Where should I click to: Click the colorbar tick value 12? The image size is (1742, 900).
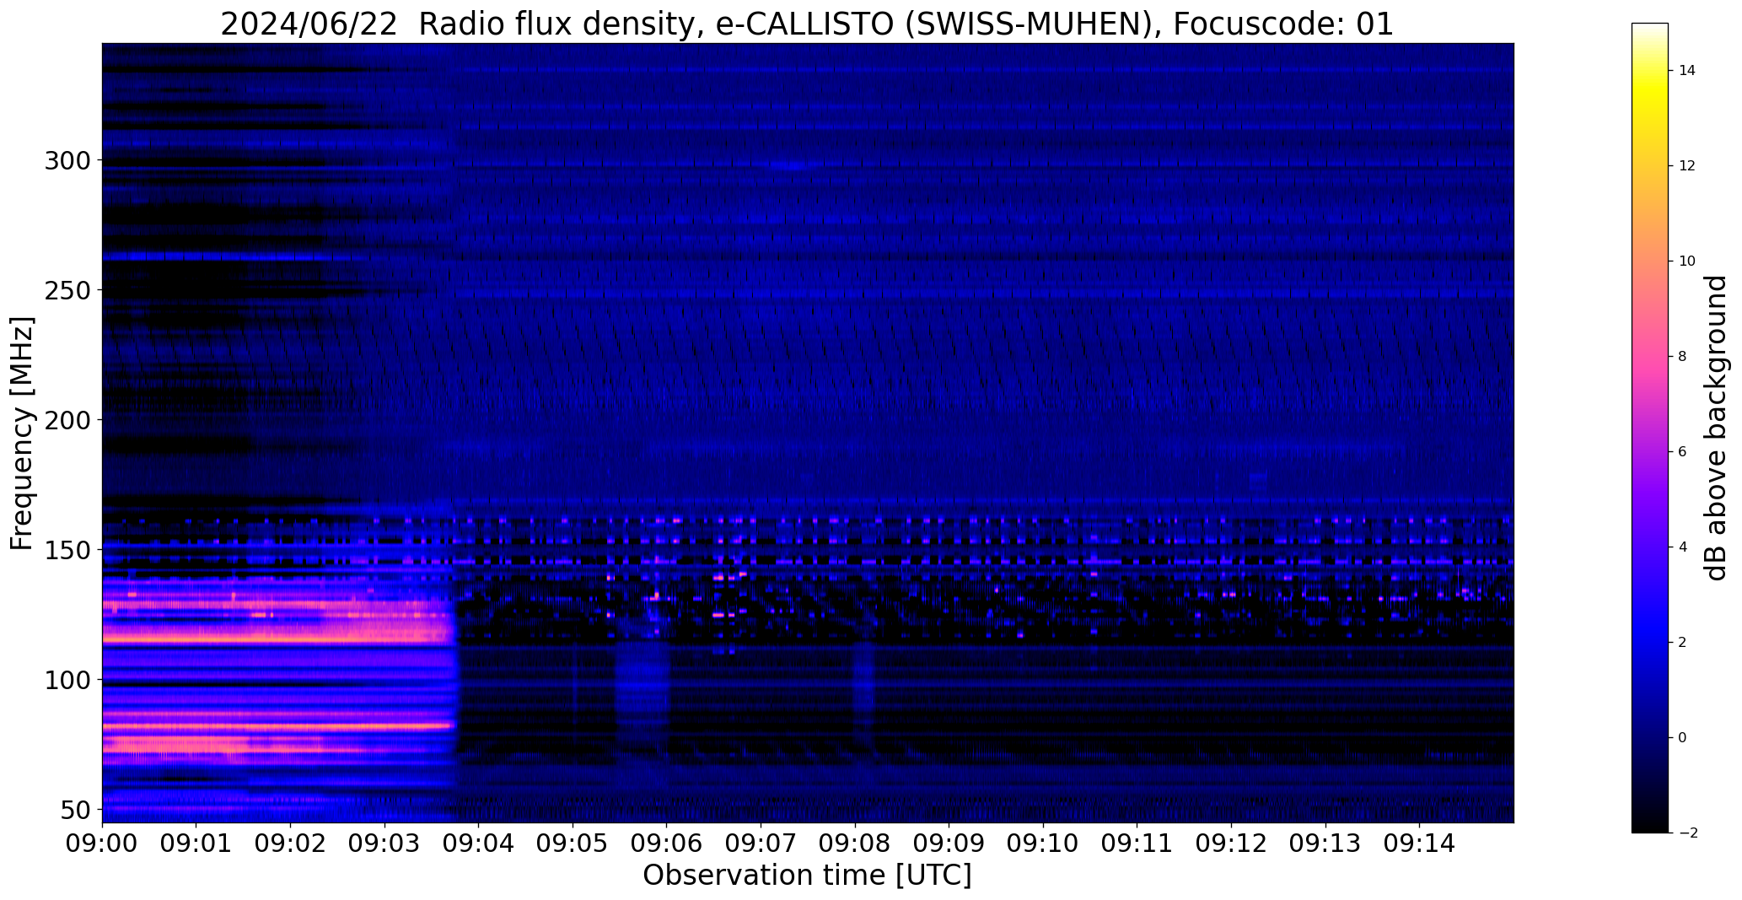tap(1687, 166)
